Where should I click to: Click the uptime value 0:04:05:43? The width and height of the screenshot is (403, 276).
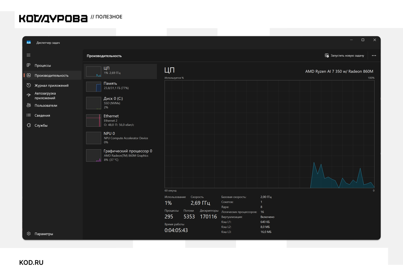coord(176,230)
